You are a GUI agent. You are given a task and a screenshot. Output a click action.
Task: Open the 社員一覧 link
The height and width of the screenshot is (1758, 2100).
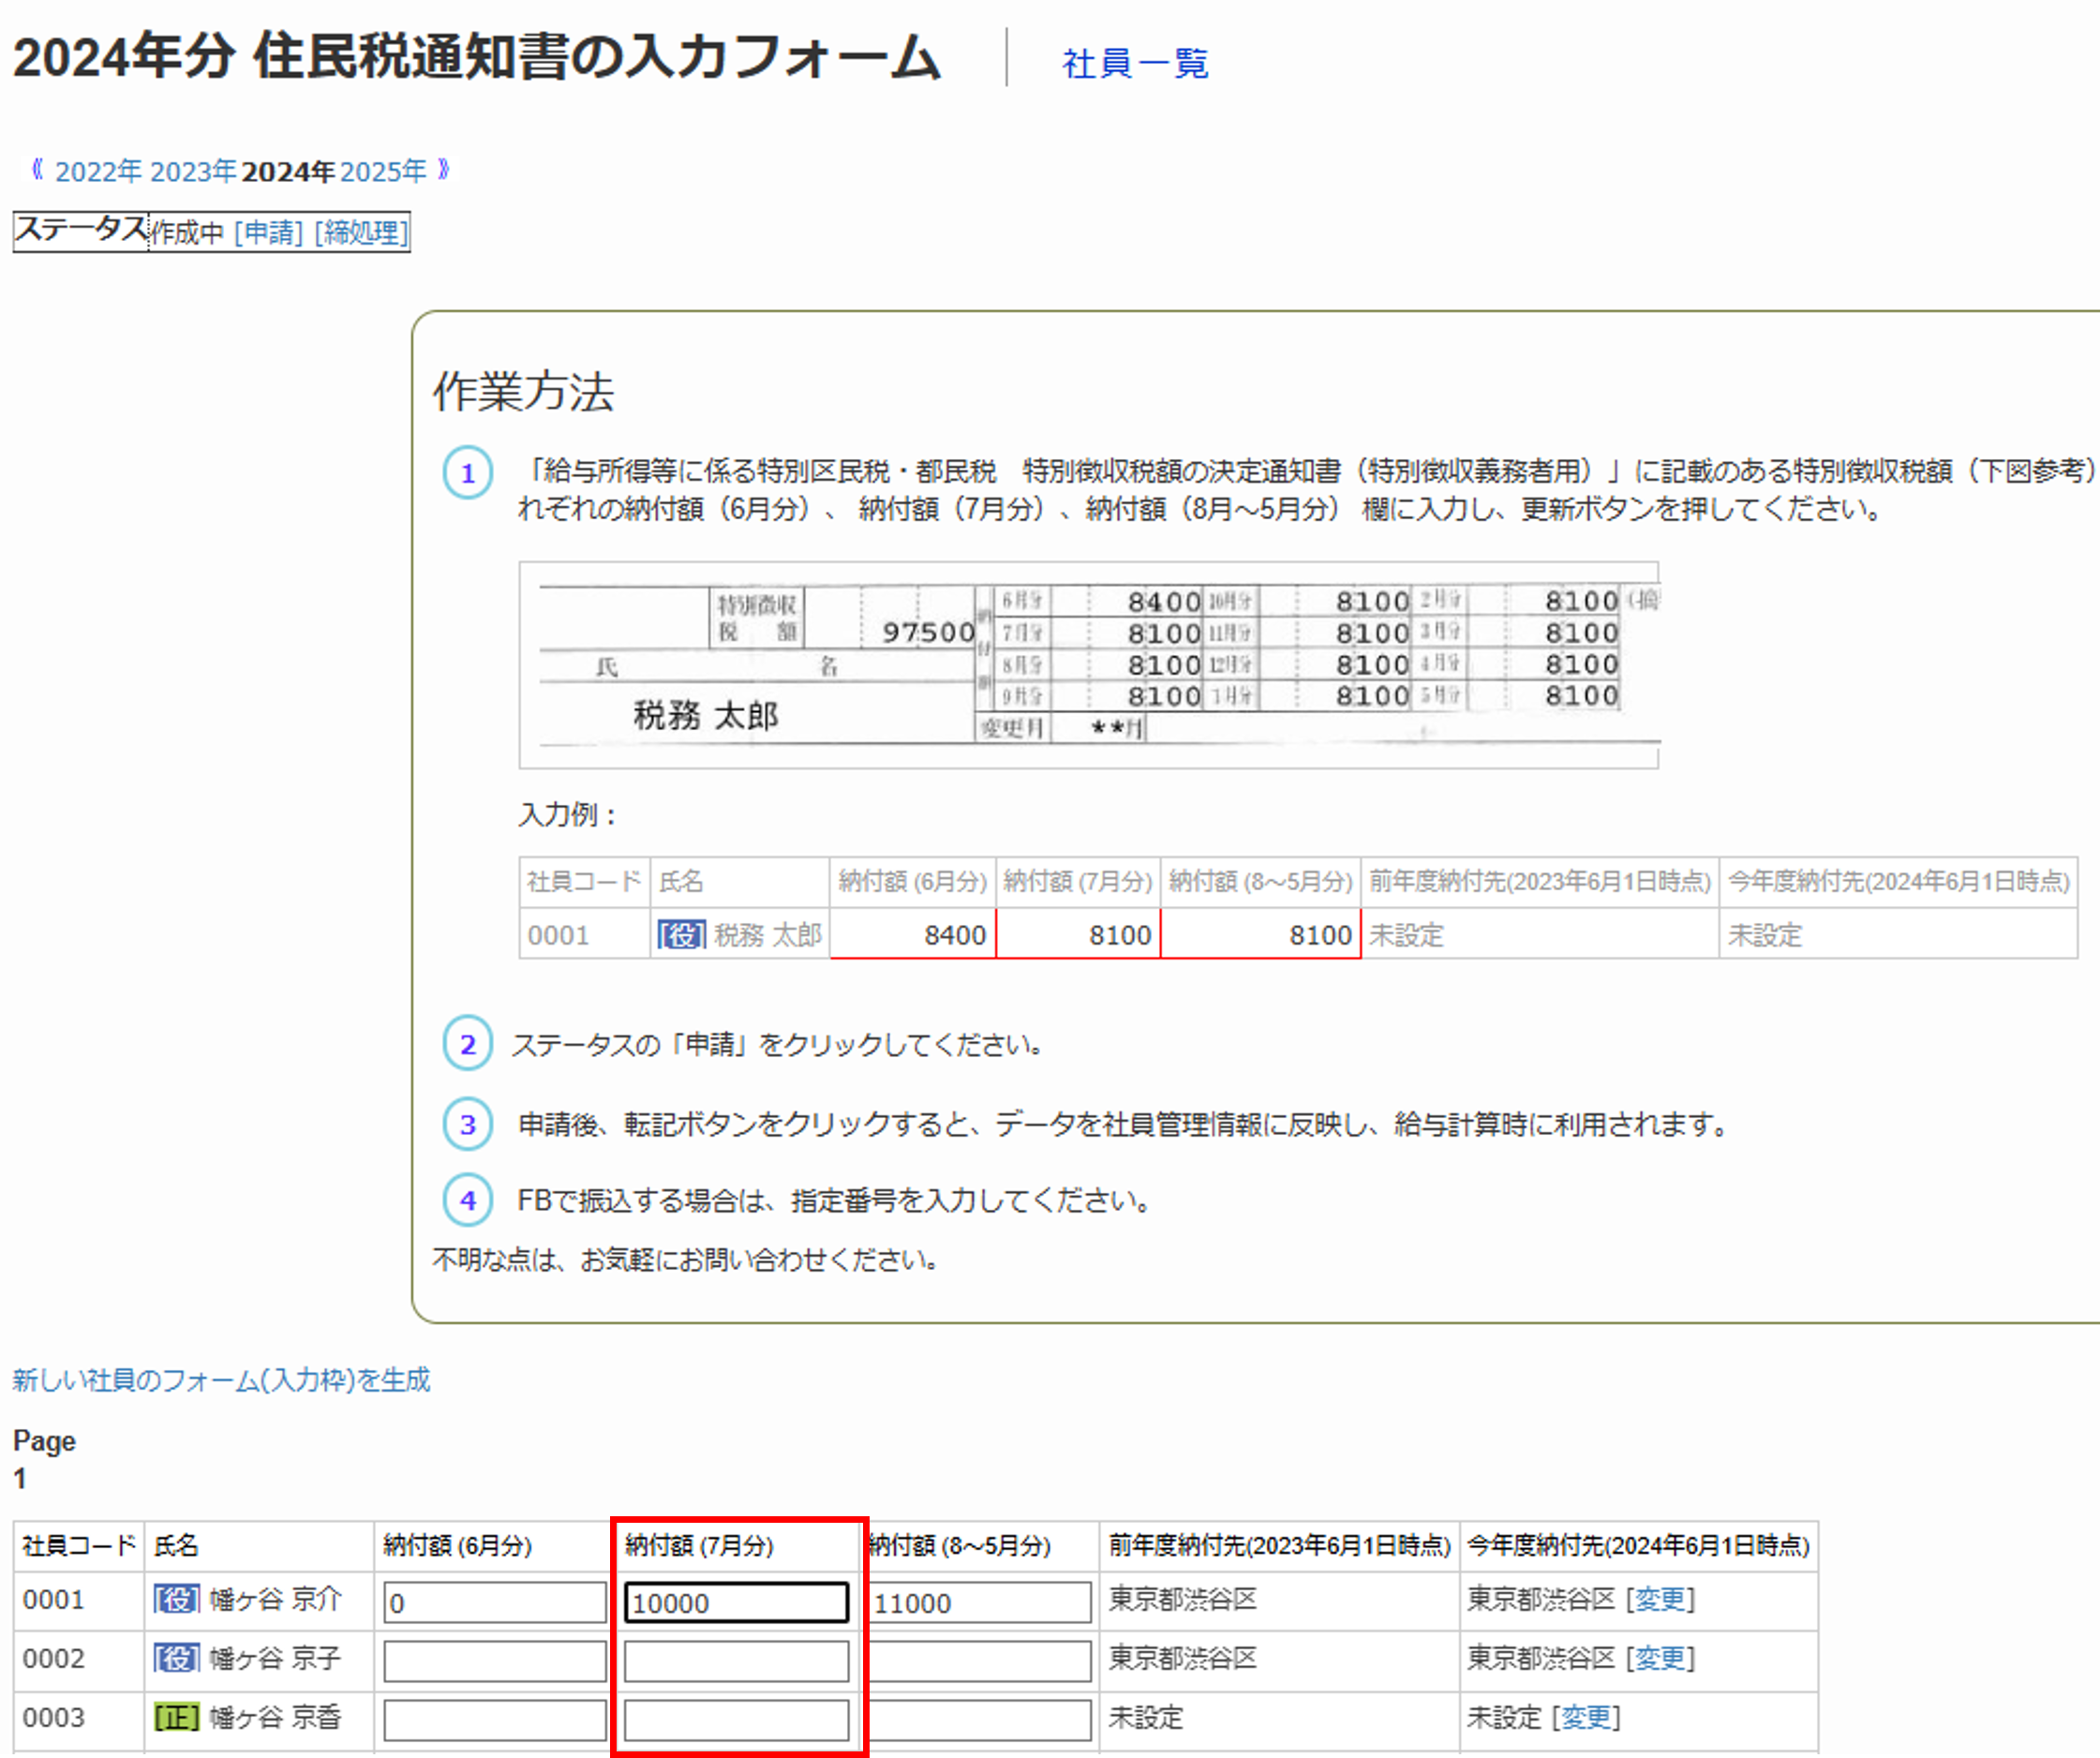point(1135,63)
